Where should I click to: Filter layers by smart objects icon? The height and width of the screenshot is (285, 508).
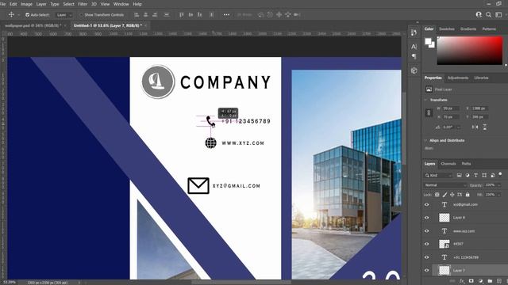(x=492, y=176)
